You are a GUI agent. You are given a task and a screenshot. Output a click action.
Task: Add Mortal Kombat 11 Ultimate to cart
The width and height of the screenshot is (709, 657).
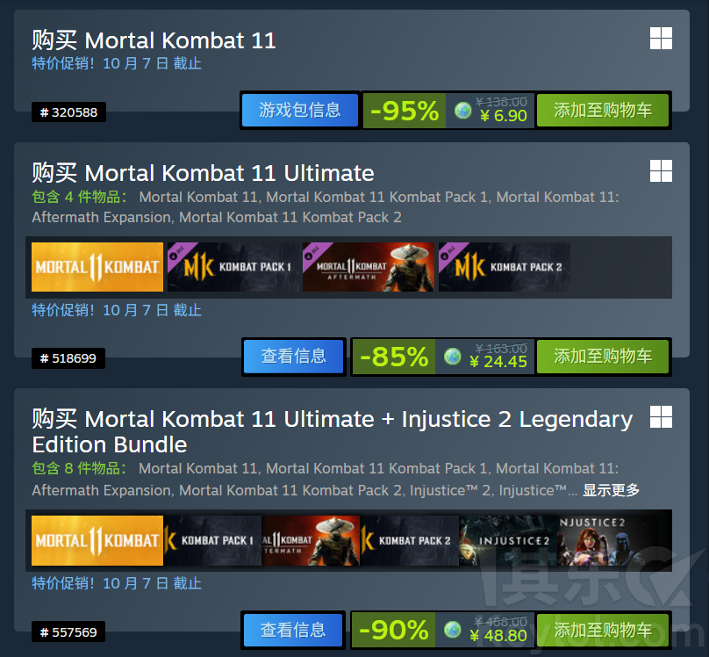(x=602, y=356)
